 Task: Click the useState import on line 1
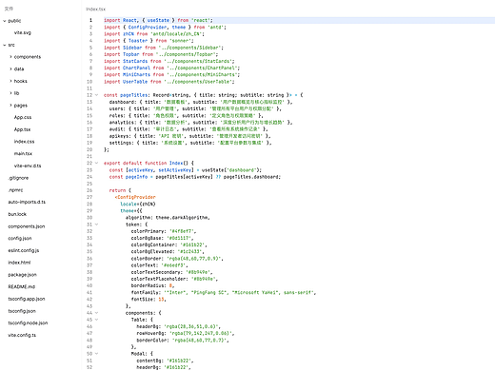pos(158,20)
